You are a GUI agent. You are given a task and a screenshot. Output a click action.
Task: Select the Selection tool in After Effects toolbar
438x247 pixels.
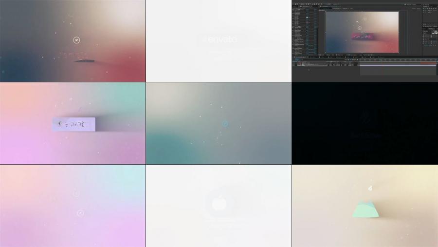click(x=294, y=3)
